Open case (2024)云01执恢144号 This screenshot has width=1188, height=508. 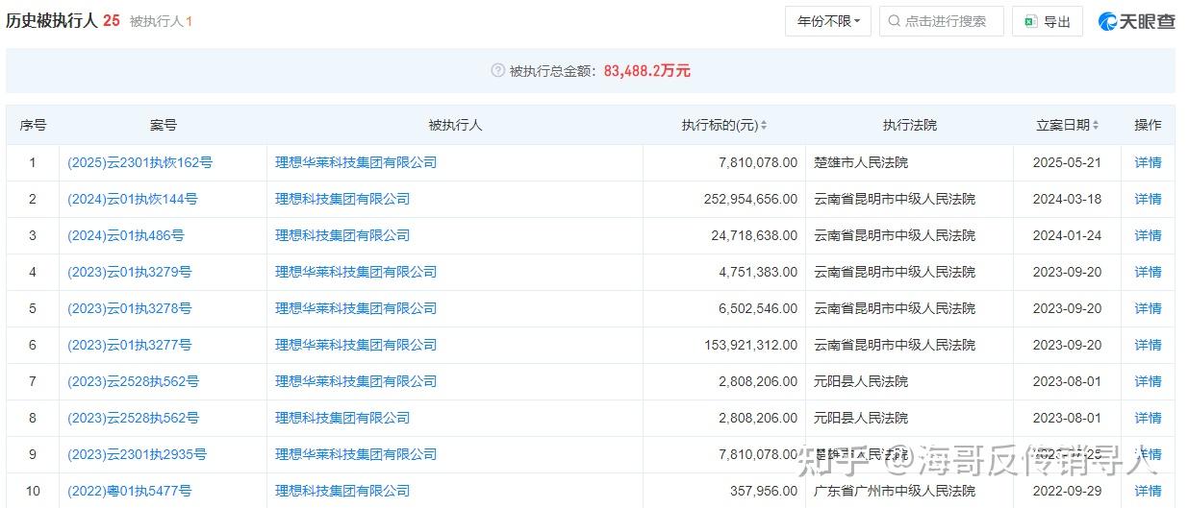(x=133, y=199)
